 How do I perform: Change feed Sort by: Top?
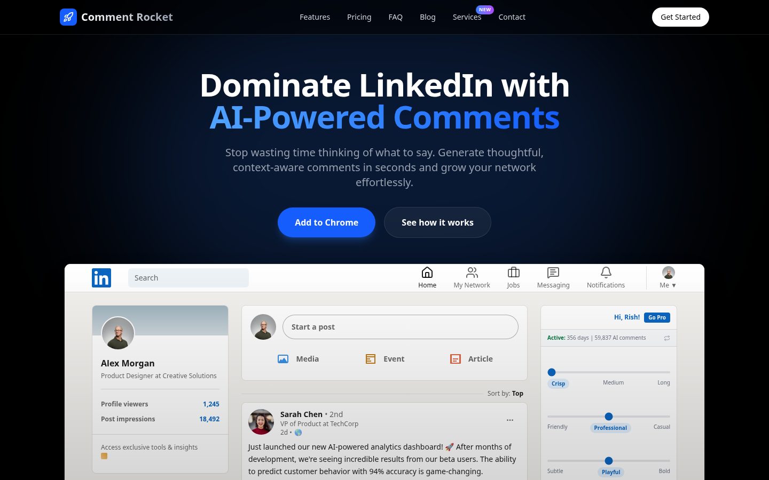(x=505, y=394)
